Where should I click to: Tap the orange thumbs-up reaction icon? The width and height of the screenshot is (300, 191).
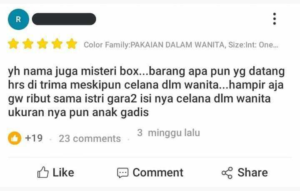click(x=15, y=138)
